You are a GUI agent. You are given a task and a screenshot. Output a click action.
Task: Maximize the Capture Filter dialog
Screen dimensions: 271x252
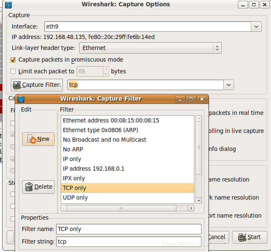pos(191,99)
